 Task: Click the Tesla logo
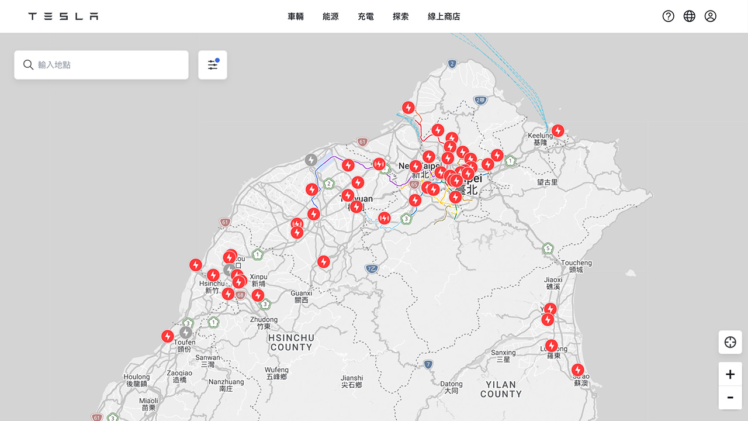(63, 16)
